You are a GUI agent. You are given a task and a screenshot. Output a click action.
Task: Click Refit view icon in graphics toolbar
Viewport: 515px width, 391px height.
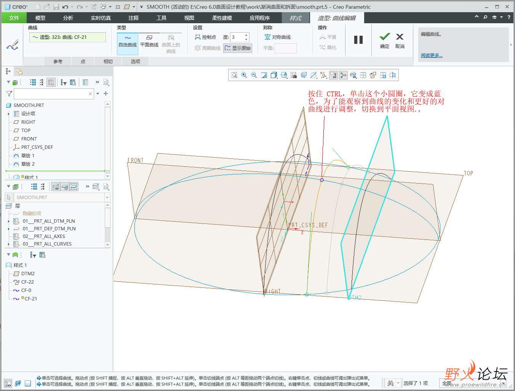pyautogui.click(x=234, y=75)
